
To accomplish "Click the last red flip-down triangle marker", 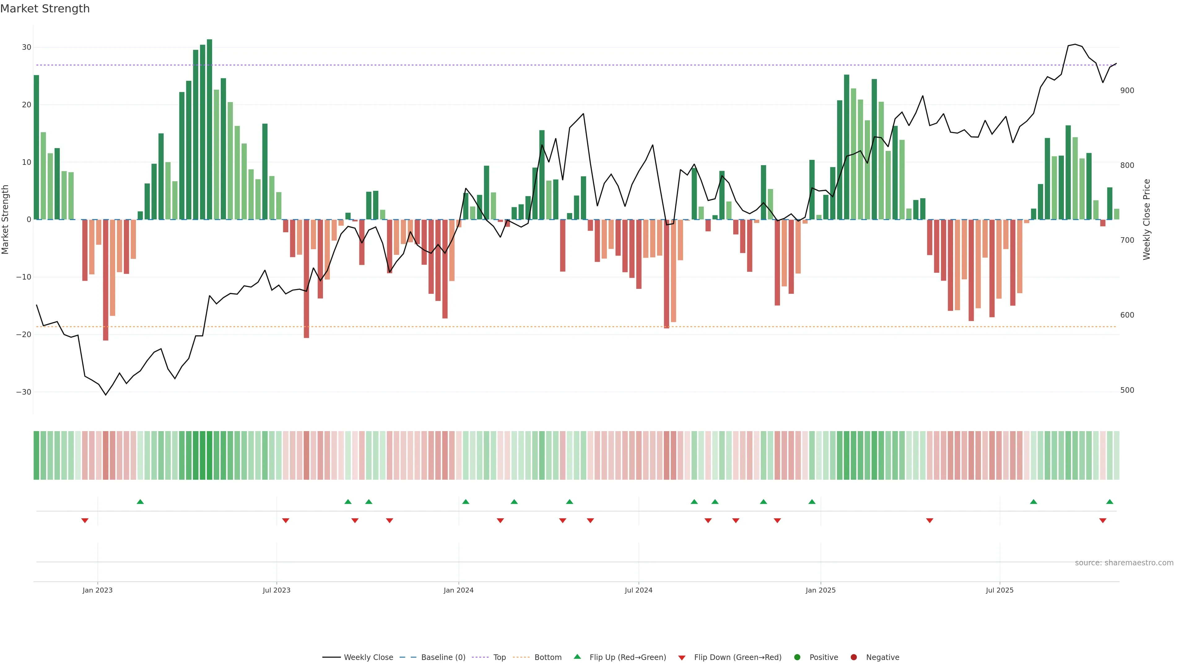I will pos(1103,520).
